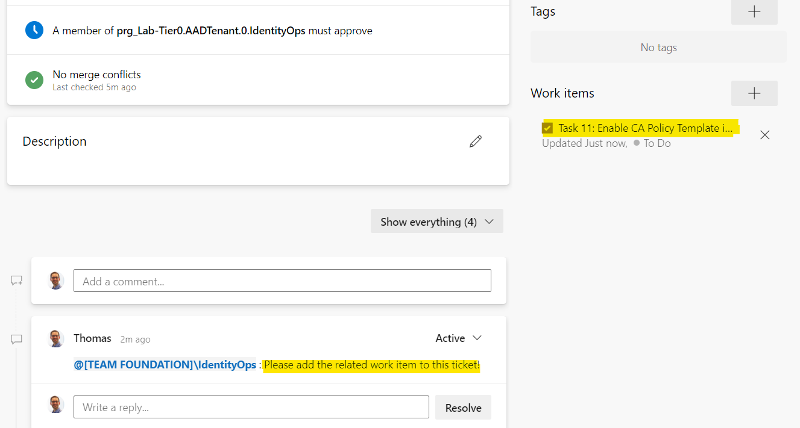Click the comment bubble icon beside Thomas's thread

click(x=16, y=340)
